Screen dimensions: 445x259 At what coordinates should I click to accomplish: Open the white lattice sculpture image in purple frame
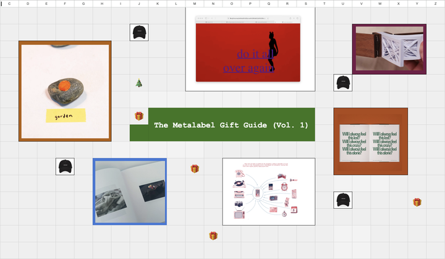pyautogui.click(x=389, y=49)
